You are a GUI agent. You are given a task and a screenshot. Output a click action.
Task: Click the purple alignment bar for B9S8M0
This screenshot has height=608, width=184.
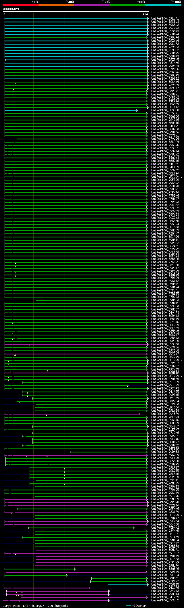click(x=77, y=344)
